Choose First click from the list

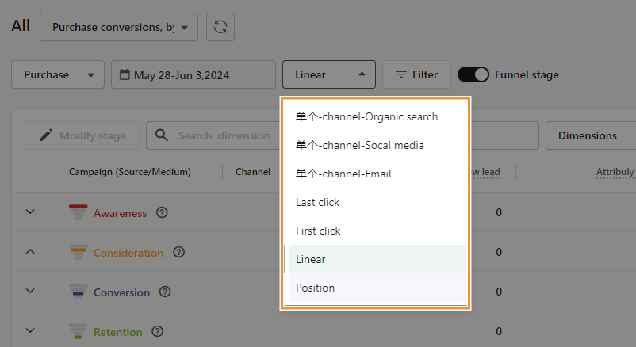pos(318,231)
